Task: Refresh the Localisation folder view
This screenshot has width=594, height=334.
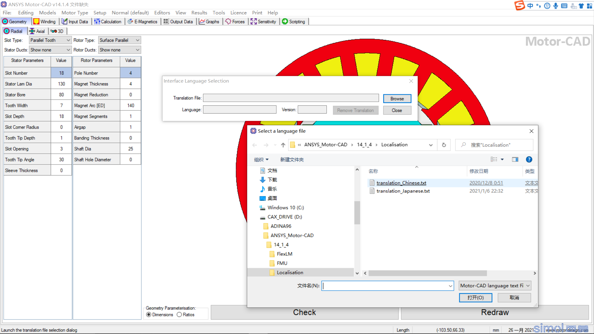Action: click(444, 145)
